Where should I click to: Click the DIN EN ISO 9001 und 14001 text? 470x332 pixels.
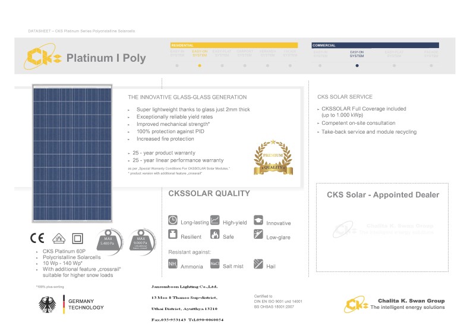point(278,302)
